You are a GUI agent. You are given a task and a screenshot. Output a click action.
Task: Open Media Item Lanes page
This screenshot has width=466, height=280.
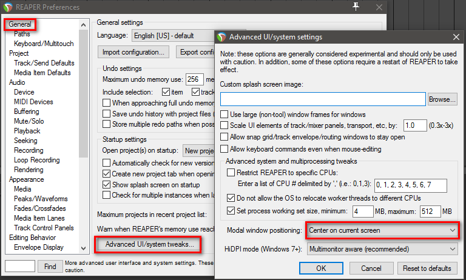(39, 218)
